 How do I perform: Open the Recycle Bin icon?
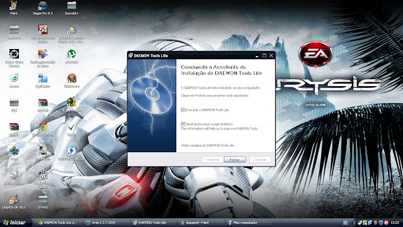(14, 78)
